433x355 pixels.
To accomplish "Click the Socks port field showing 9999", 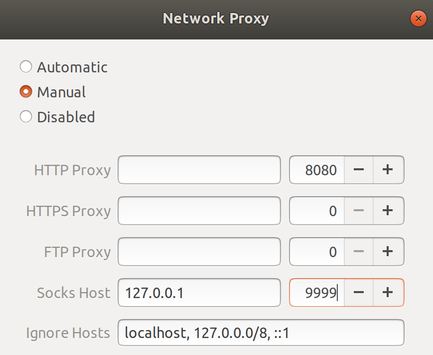I will (317, 293).
